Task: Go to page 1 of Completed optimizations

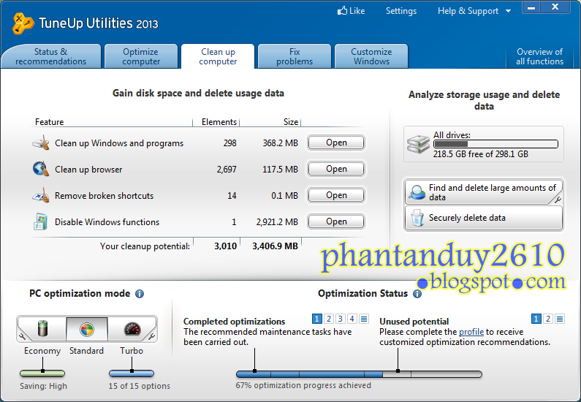Action: pyautogui.click(x=316, y=319)
